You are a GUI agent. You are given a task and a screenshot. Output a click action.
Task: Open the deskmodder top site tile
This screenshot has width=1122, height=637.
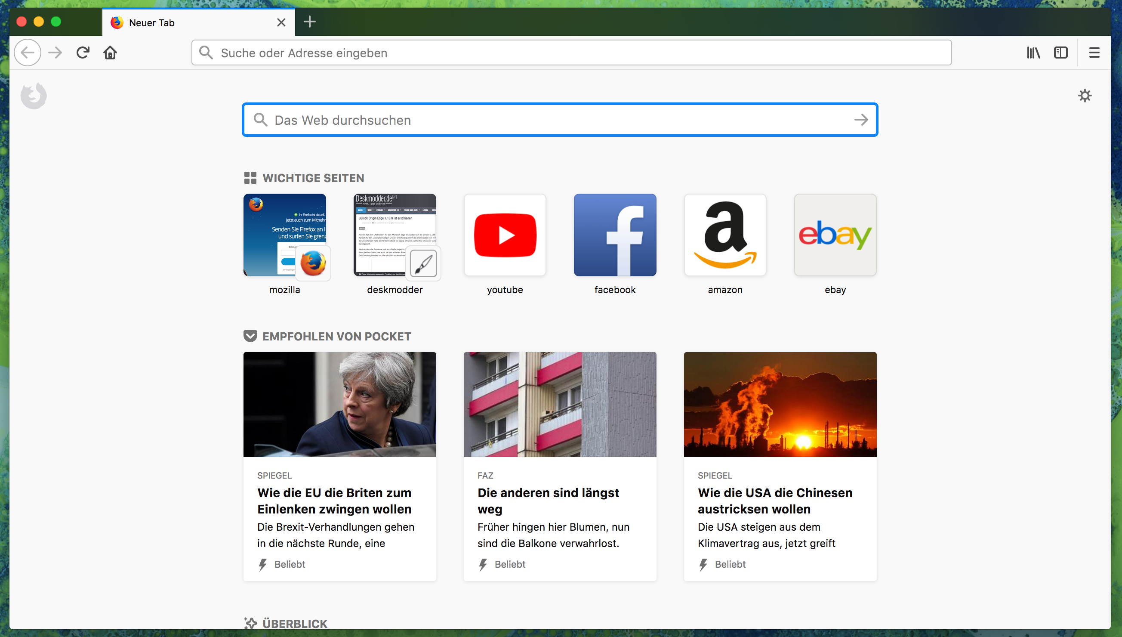coord(395,235)
